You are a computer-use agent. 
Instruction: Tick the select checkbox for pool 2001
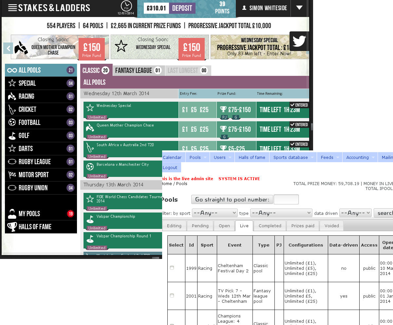click(172, 296)
